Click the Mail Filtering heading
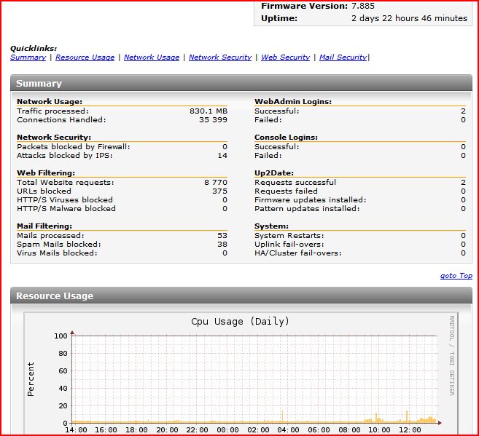 [x=44, y=226]
